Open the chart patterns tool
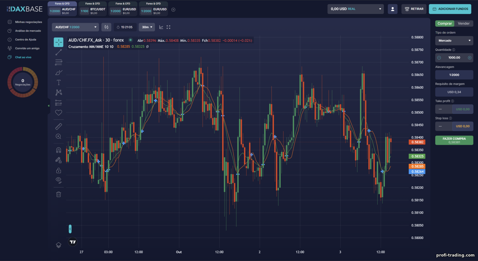The width and height of the screenshot is (478, 261). 59,92
